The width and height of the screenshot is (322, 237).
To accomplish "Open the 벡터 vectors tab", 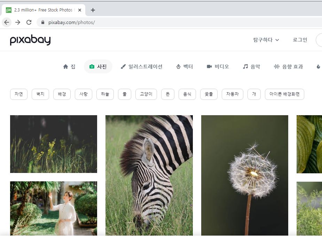I will [184, 66].
